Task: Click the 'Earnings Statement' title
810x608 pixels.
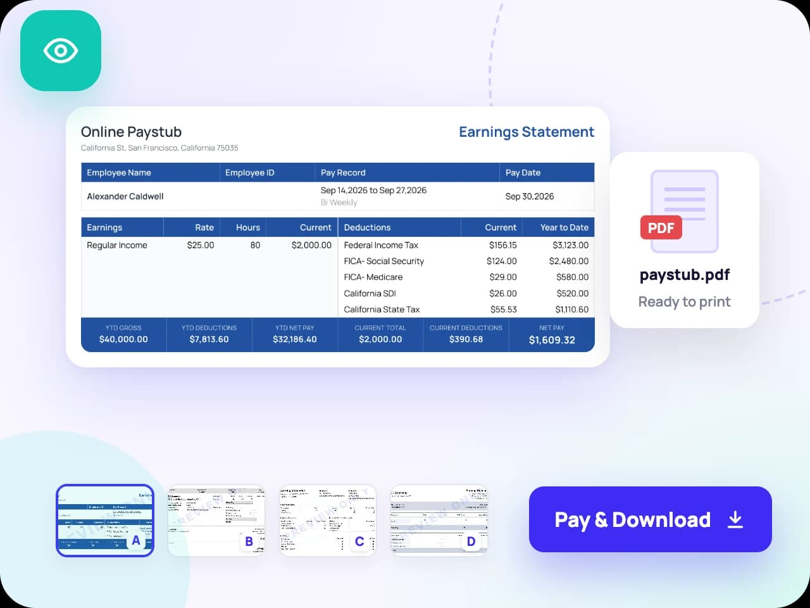Action: point(526,132)
